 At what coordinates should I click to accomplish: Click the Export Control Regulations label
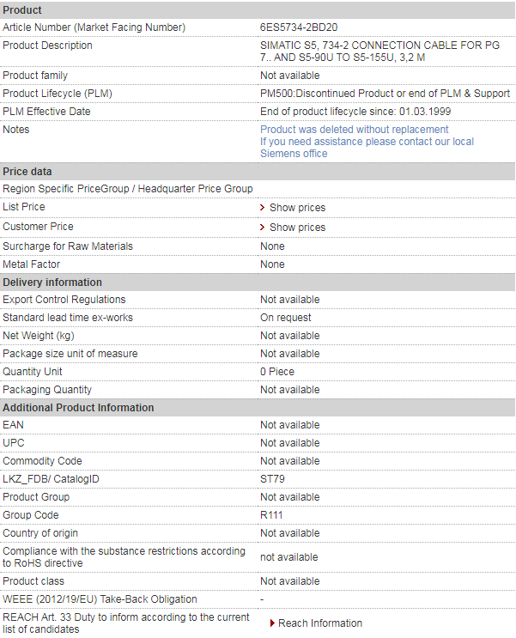(x=64, y=300)
